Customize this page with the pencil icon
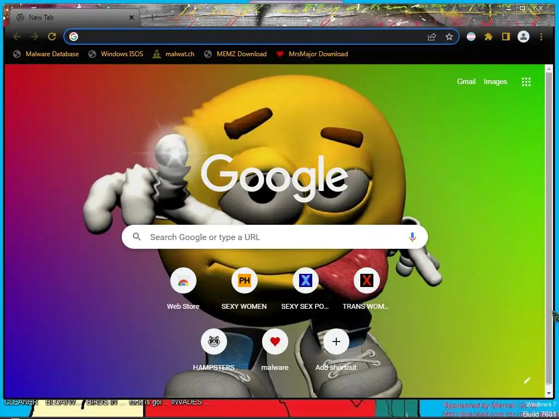 tap(527, 380)
